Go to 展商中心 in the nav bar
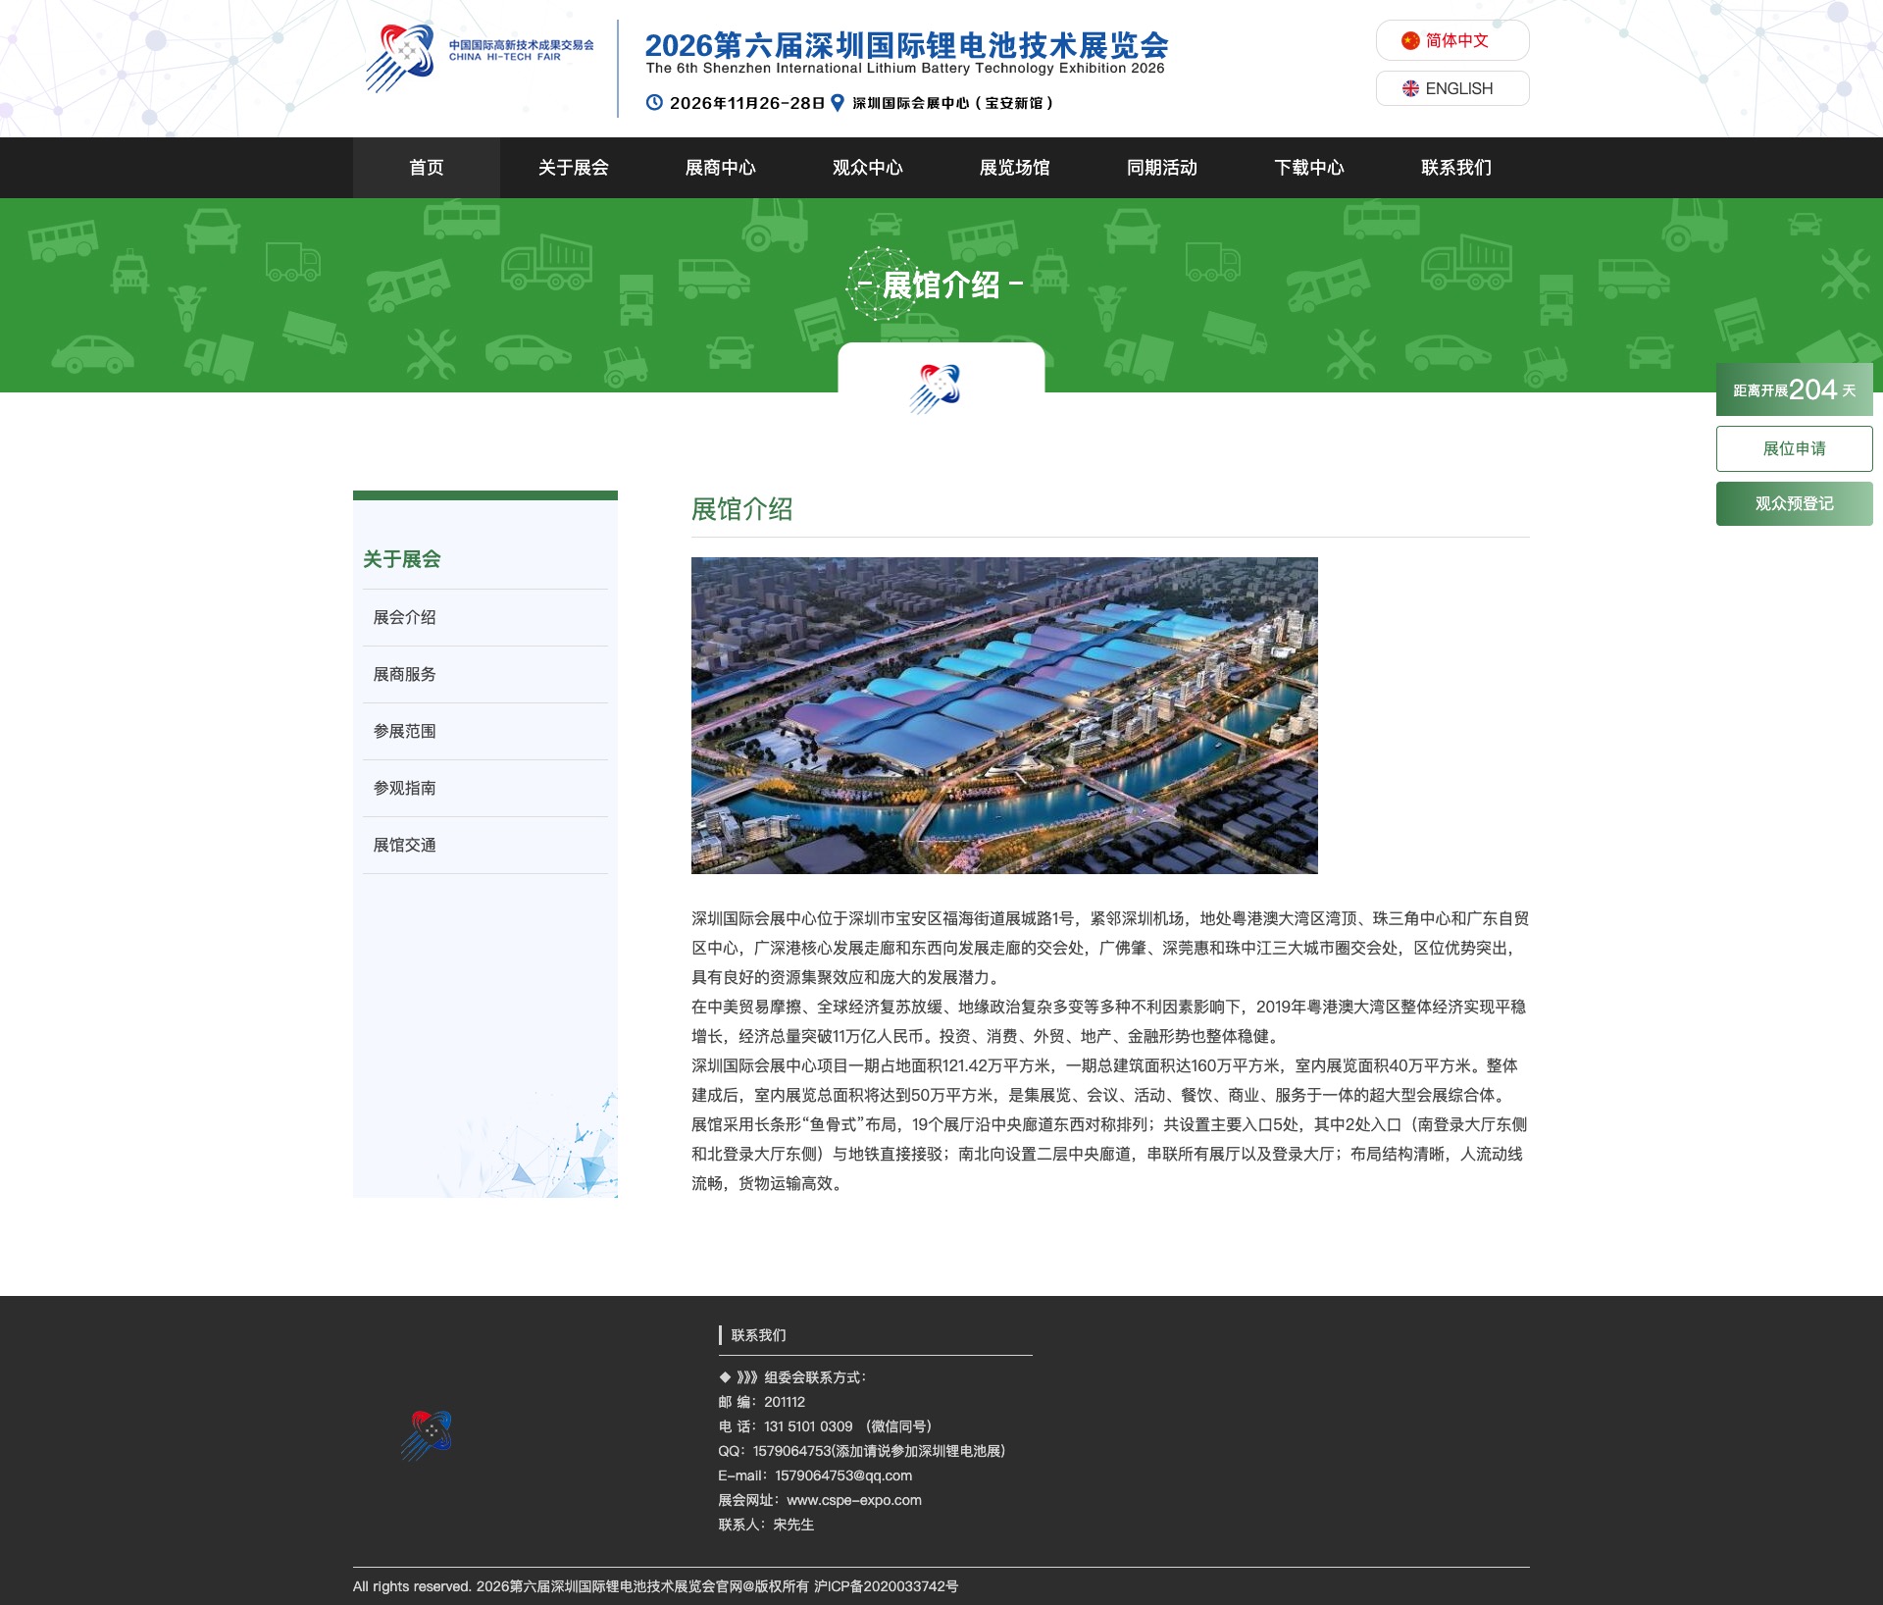Screen dimensions: 1883x1605 pyautogui.click(x=721, y=168)
